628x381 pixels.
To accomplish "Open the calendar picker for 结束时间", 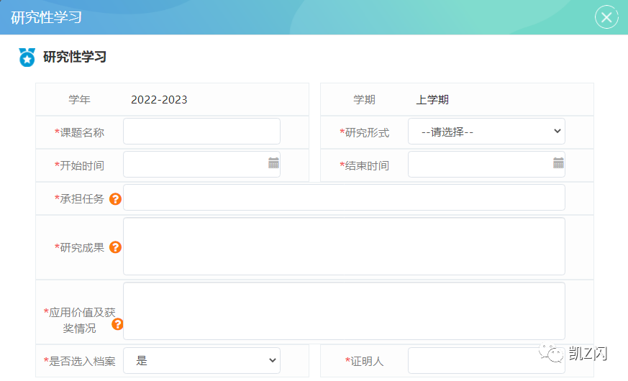I will coord(558,164).
